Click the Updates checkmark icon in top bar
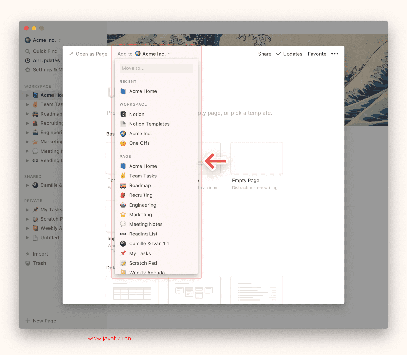The width and height of the screenshot is (407, 355). point(278,54)
